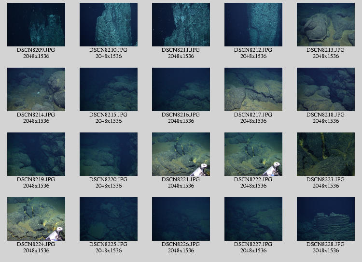Open DSCN8221.JPG photo with white instrument

tap(181, 154)
